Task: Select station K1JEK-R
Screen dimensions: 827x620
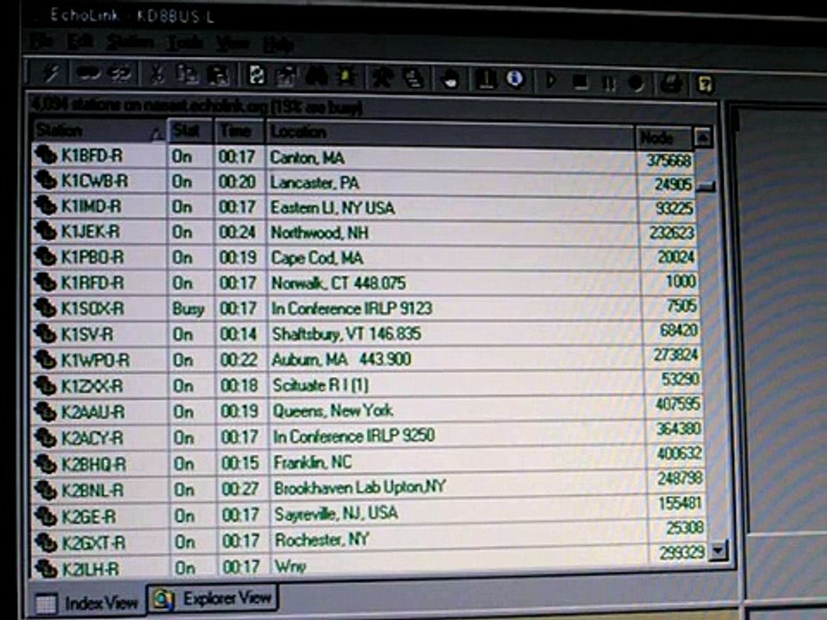Action: [90, 232]
